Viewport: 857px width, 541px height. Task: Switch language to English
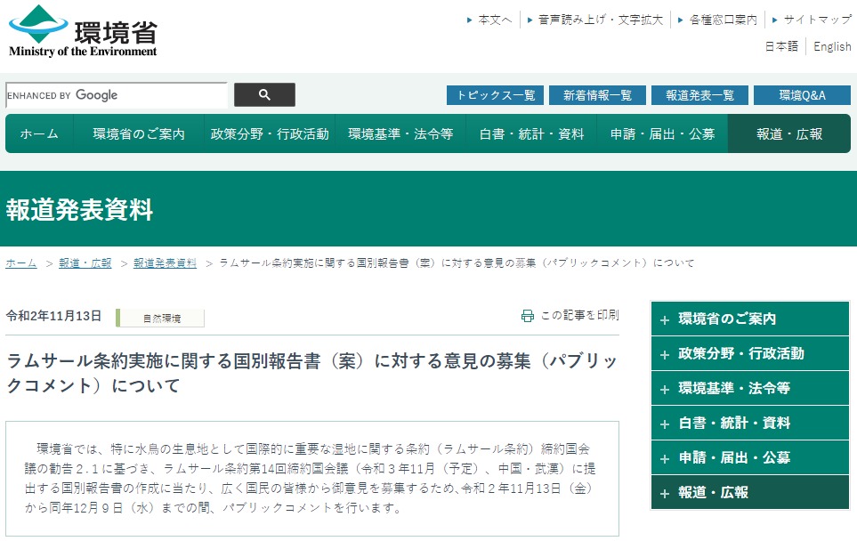coord(832,47)
